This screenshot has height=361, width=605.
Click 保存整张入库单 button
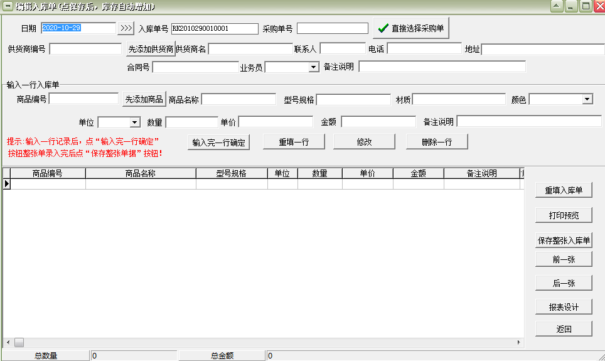tap(564, 240)
